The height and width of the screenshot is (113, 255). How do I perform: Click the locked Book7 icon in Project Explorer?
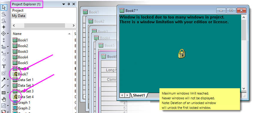click(15, 74)
